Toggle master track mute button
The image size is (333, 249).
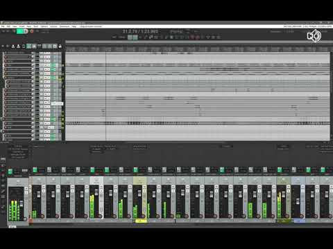(x=26, y=188)
